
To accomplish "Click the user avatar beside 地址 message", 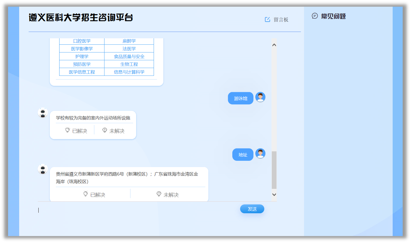I will coord(260,153).
